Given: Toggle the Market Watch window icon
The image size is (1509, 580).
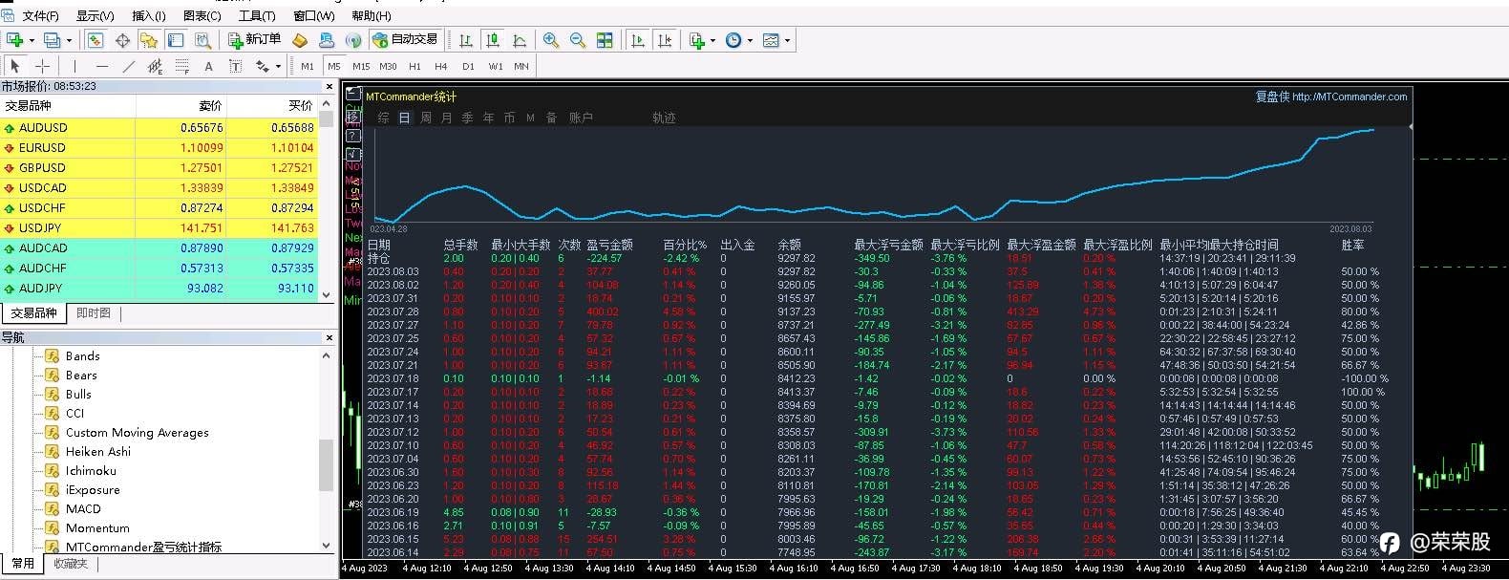Looking at the screenshot, I should tap(96, 40).
